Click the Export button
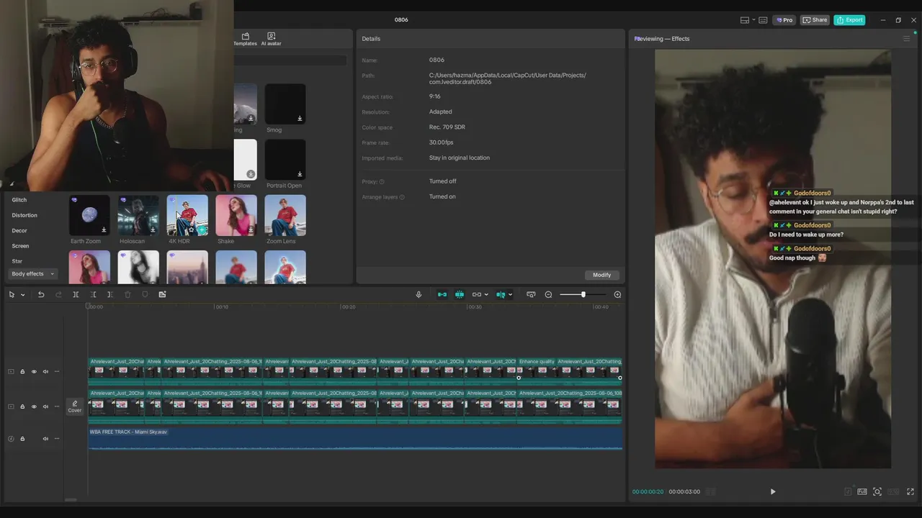Screen dimensions: 922x518 (849, 20)
